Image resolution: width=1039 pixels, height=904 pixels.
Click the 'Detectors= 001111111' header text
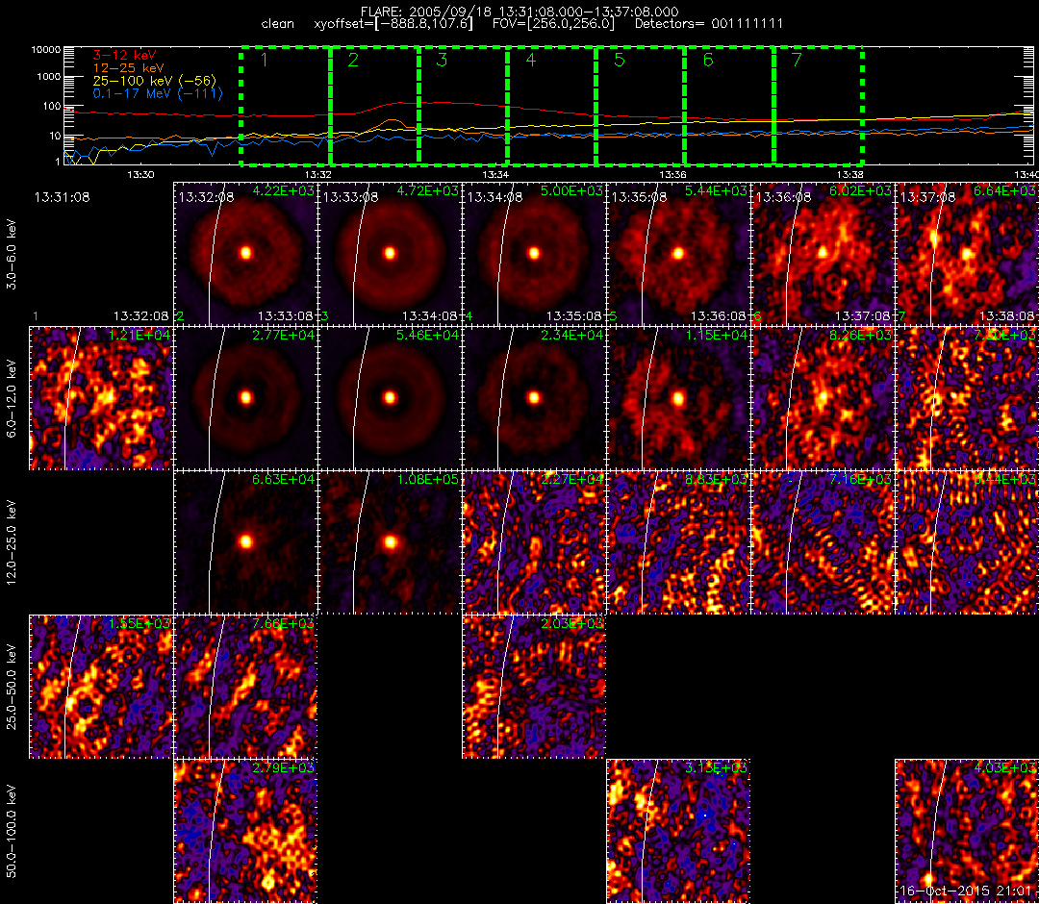[709, 24]
